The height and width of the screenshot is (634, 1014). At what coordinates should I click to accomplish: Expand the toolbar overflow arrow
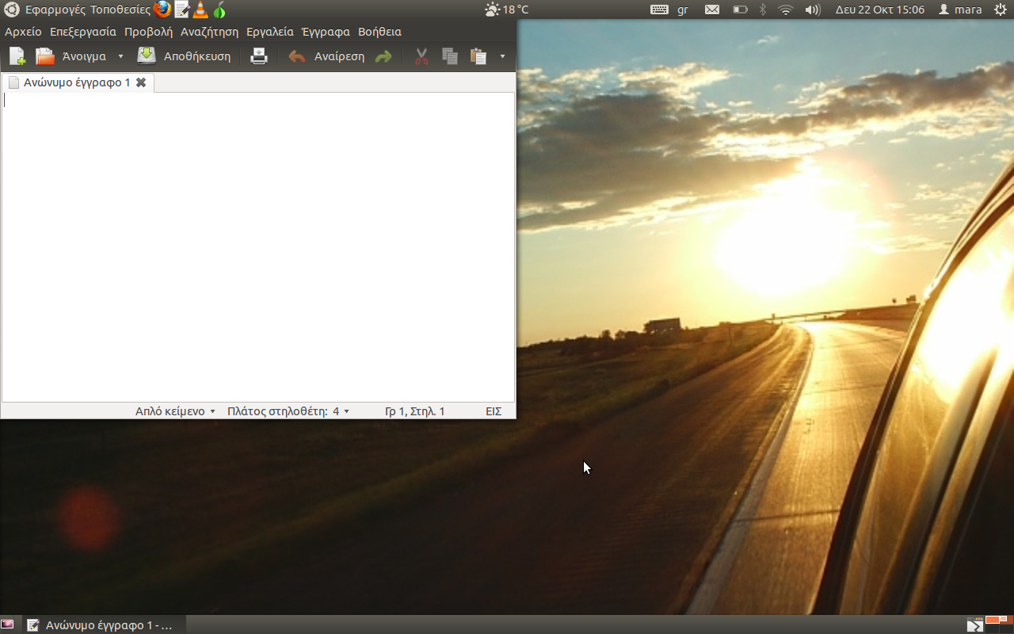[502, 56]
